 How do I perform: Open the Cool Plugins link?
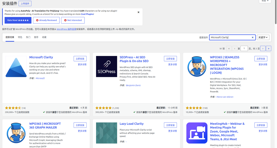tap(87, 14)
